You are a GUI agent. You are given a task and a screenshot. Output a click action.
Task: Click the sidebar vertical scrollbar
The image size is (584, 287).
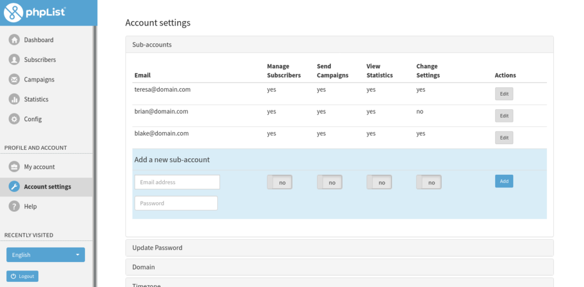point(95,156)
